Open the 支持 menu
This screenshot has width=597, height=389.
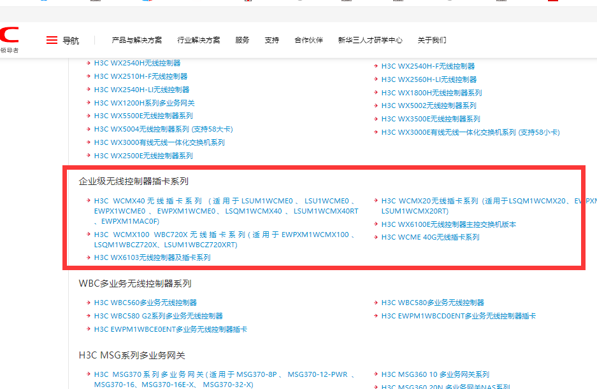[272, 40]
